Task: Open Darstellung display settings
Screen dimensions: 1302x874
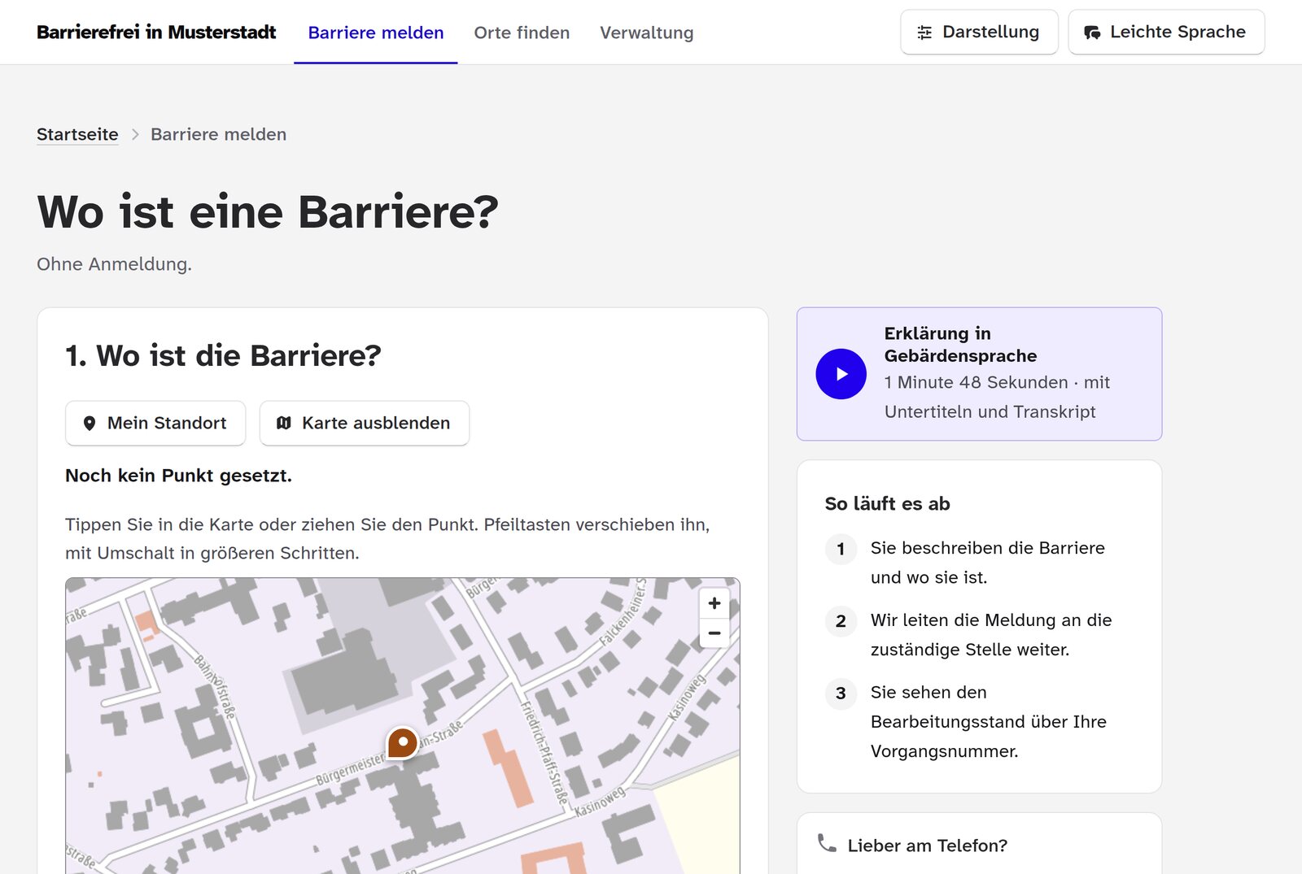Action: click(979, 32)
